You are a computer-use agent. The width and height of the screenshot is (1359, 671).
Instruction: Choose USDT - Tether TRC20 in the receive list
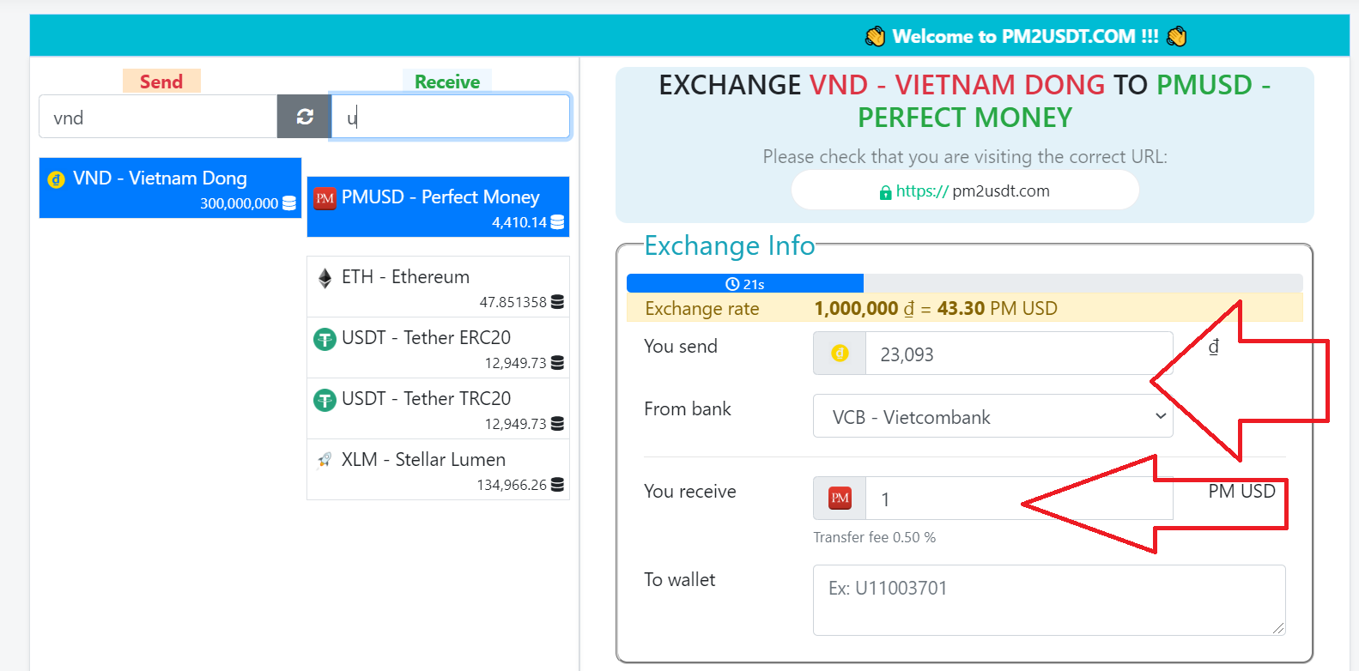pos(438,408)
